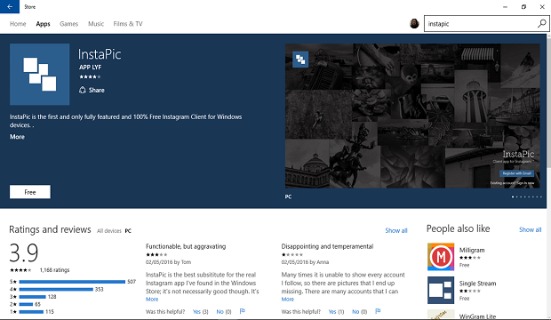The height and width of the screenshot is (320, 551).
Task: Click the 5-star rating bar
Action: click(72, 282)
